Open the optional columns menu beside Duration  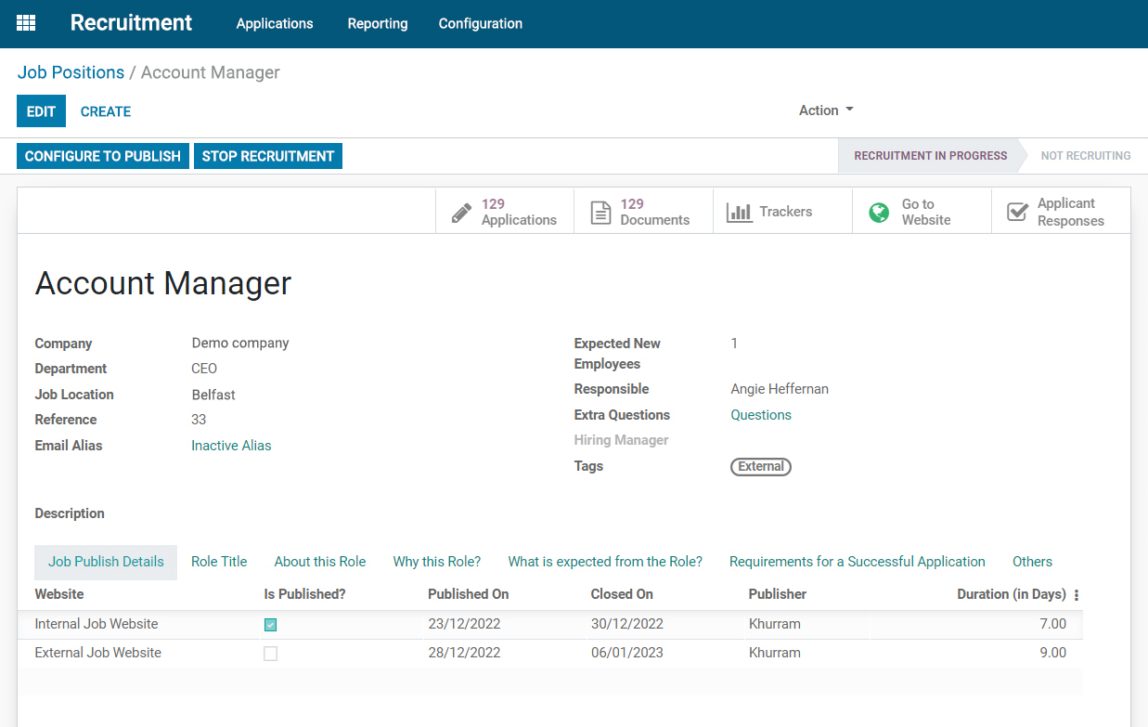tap(1076, 593)
